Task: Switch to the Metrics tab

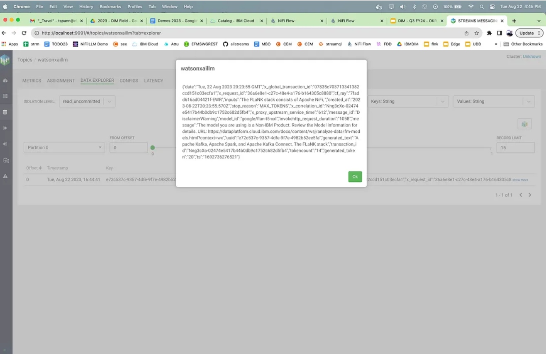Action: tap(32, 81)
